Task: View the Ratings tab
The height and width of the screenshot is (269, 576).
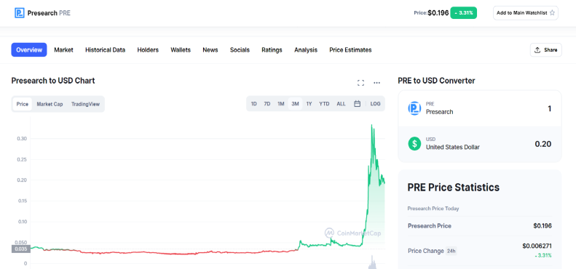Action: pos(272,50)
